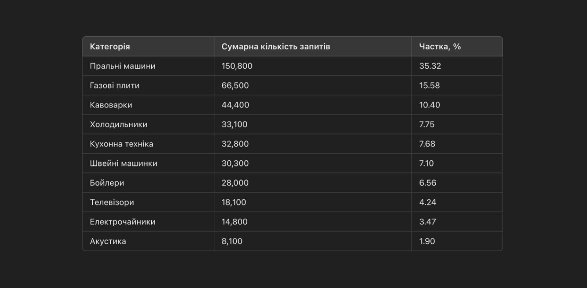The height and width of the screenshot is (288, 587).
Task: Click the 150,800 query count value
Action: pos(237,66)
